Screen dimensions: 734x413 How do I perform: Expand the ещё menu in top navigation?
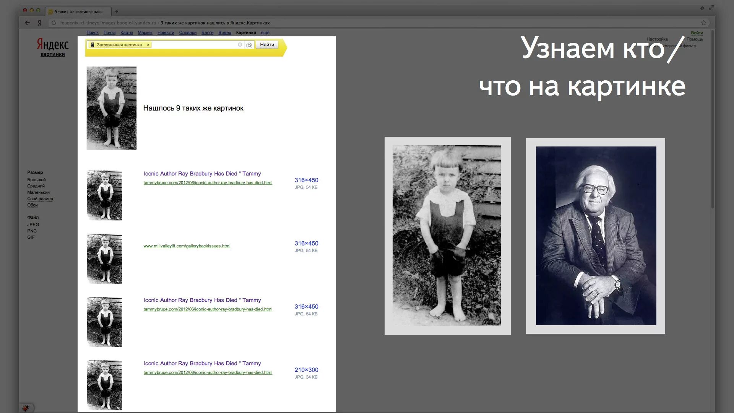click(x=265, y=33)
